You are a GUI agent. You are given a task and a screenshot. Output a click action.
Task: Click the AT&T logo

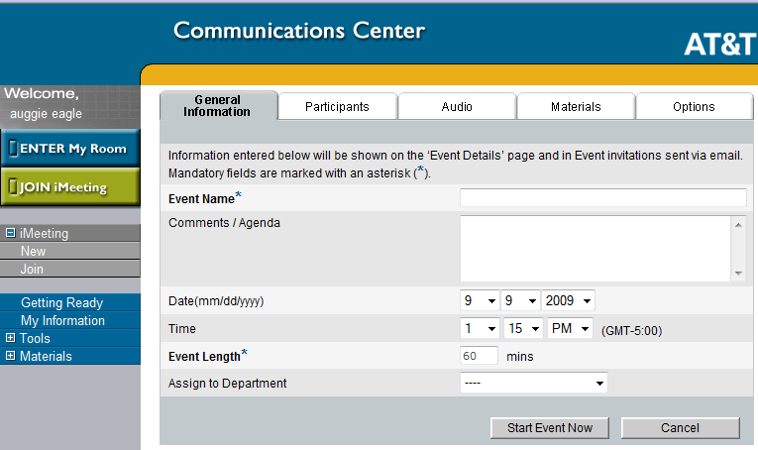(x=720, y=45)
